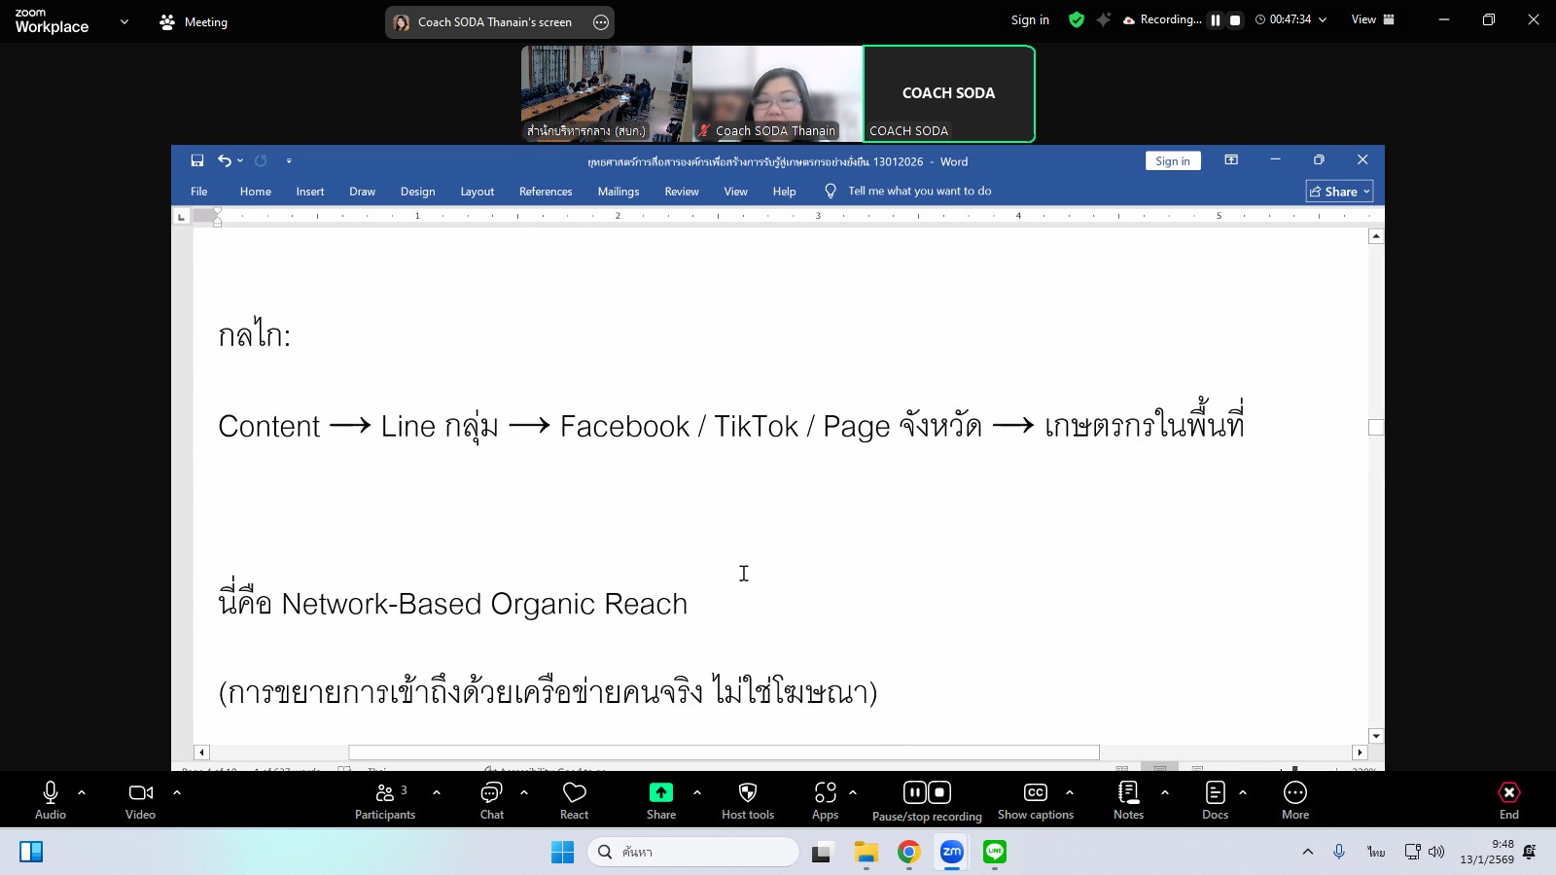Viewport: 1556px width, 875px height.
Task: Open the React emoji menu
Action: pyautogui.click(x=574, y=799)
